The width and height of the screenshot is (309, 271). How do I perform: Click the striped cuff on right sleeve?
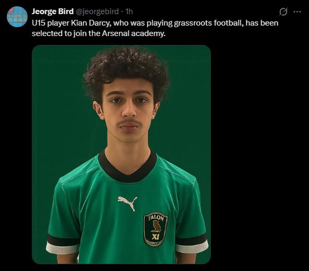(192, 243)
